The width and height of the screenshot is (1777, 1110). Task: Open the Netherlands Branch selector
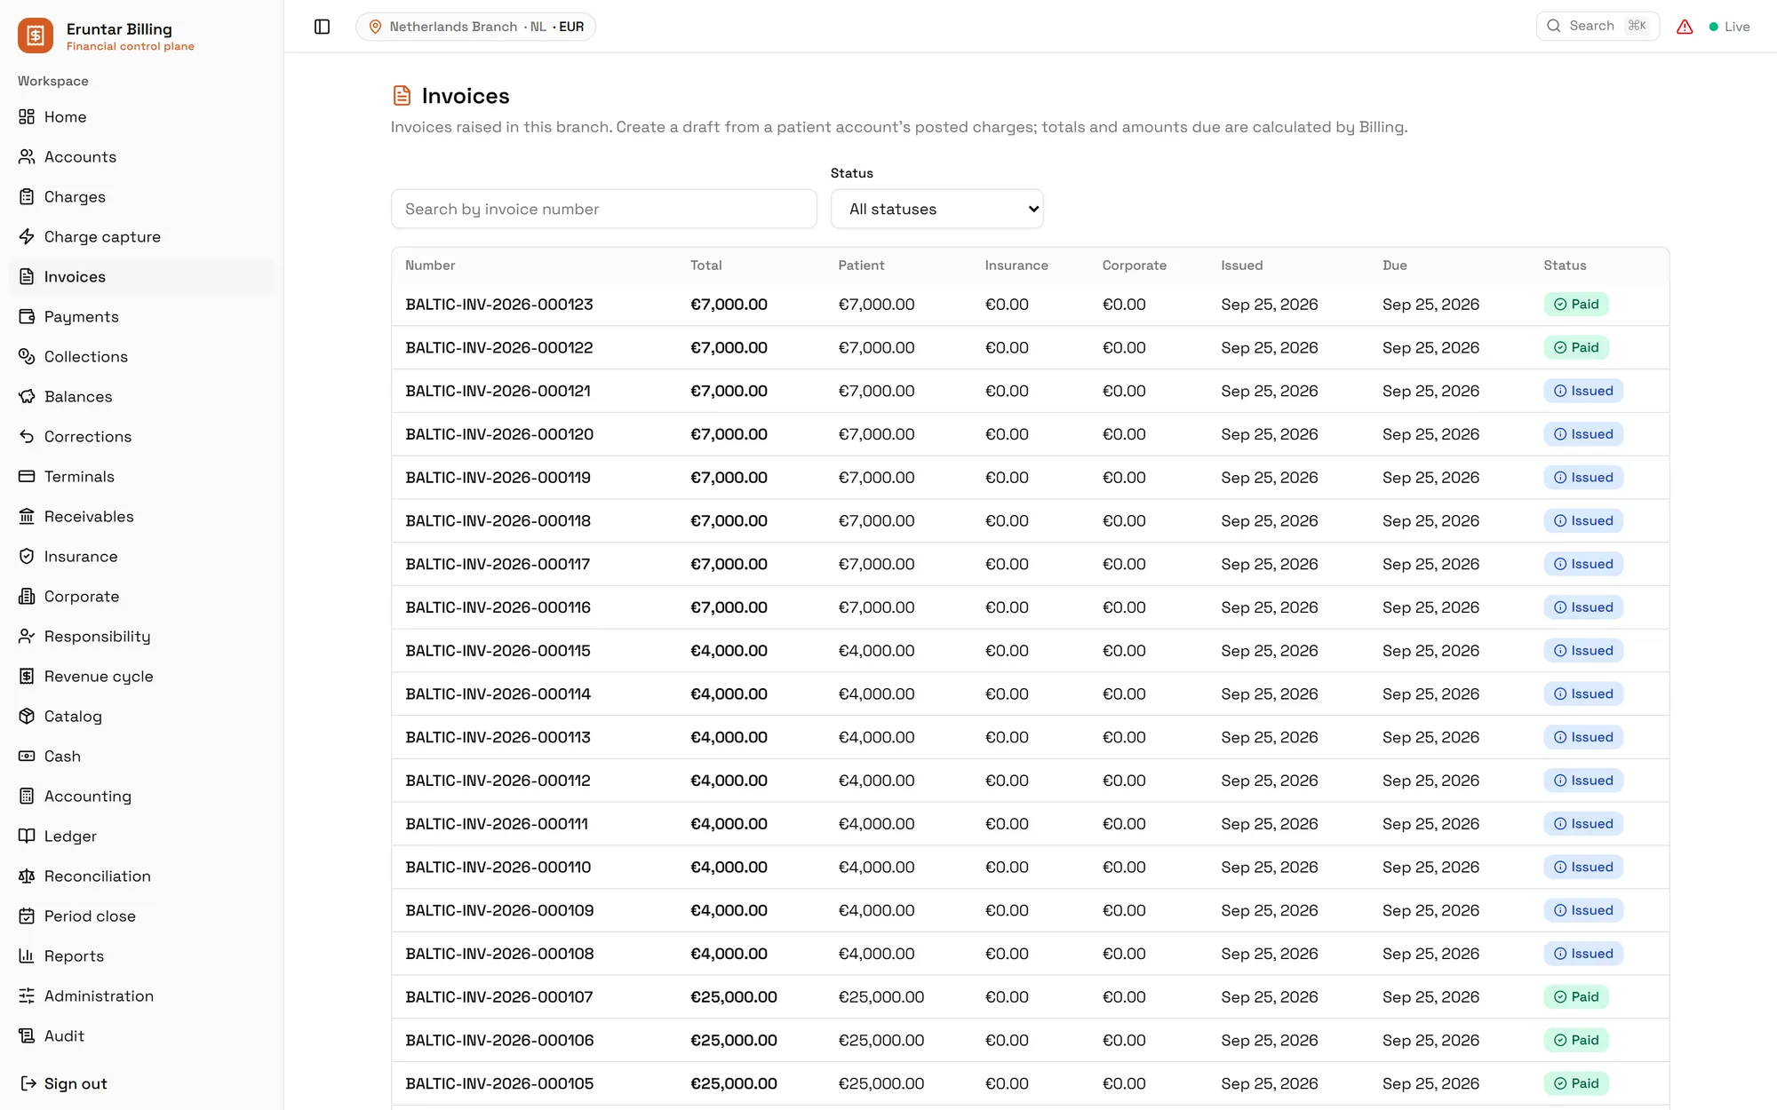[475, 27]
